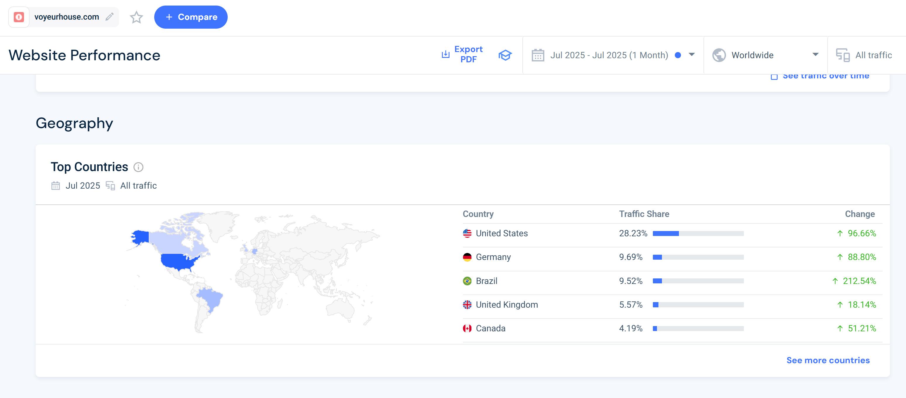
Task: Click the globe icon beside Worldwide
Action: (x=719, y=55)
